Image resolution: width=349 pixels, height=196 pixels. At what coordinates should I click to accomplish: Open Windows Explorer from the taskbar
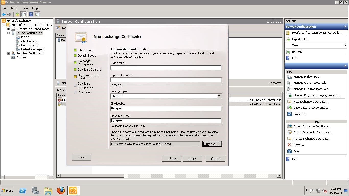coord(48,190)
